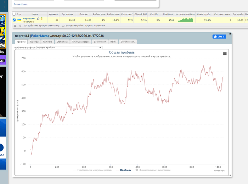
Task: Open the Статистика tab
Action: [62, 42]
